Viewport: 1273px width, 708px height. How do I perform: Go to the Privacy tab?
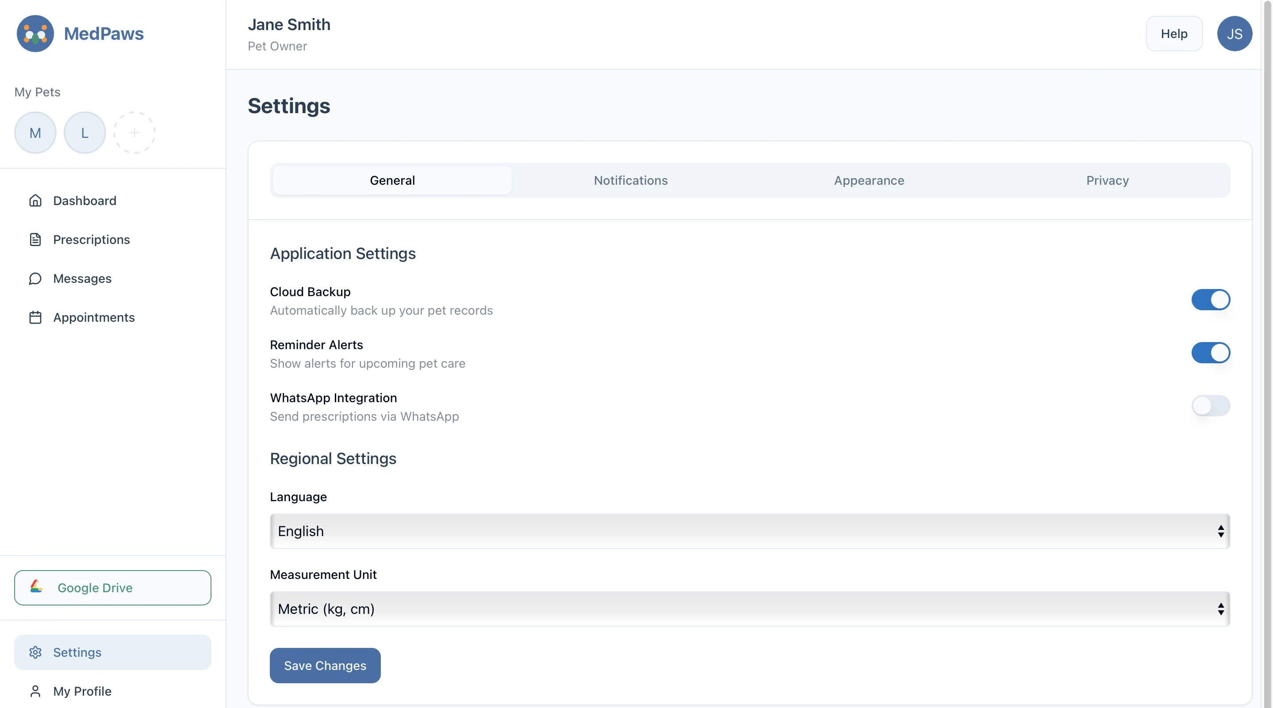(1108, 180)
